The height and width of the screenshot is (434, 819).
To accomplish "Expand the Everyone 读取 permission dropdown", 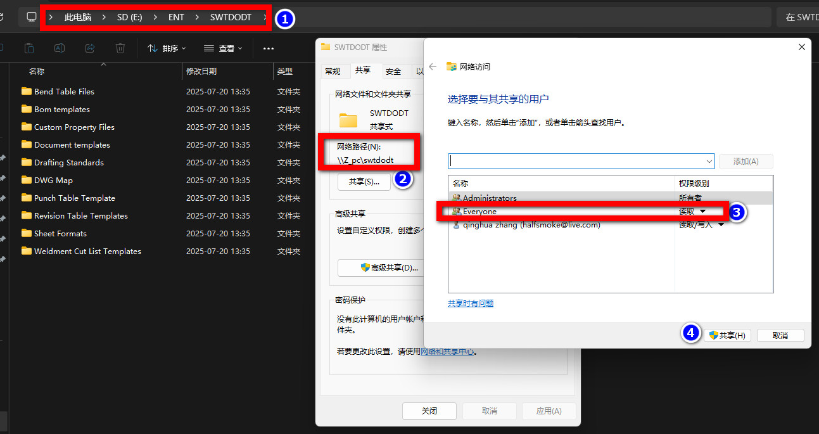I will point(702,212).
